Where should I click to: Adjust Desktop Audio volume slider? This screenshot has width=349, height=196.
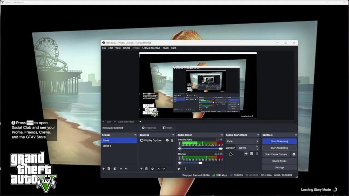point(202,149)
